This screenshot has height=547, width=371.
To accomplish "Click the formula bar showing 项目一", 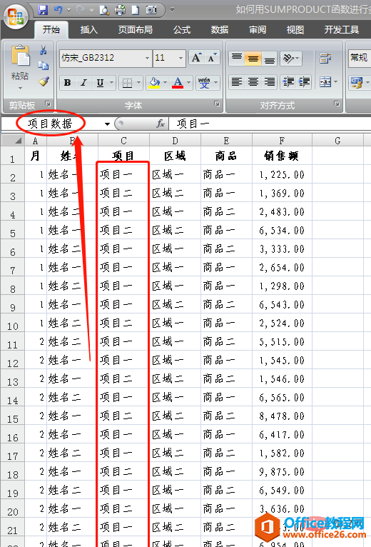I will click(x=270, y=124).
